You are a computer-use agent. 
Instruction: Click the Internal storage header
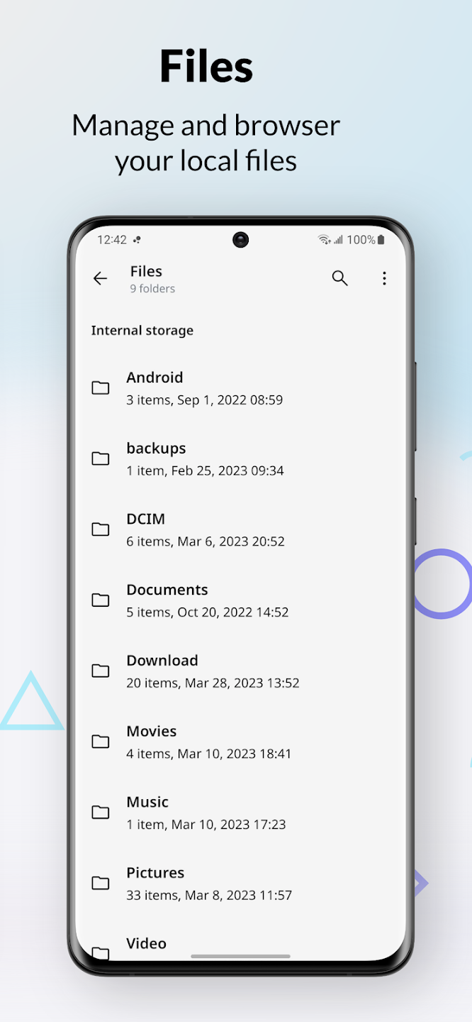point(142,331)
